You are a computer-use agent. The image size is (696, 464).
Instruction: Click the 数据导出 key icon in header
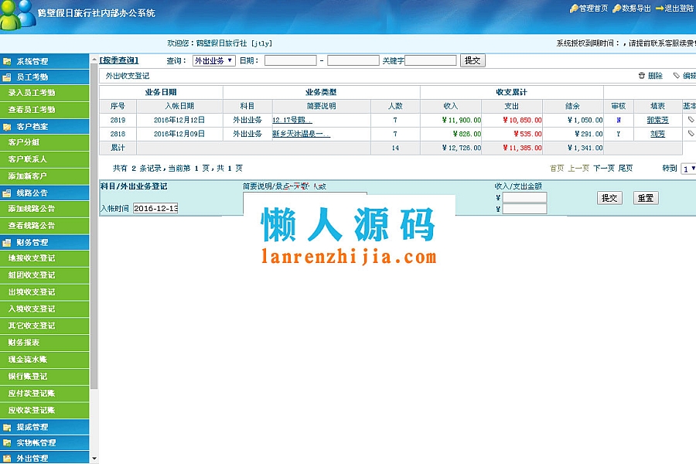click(616, 9)
